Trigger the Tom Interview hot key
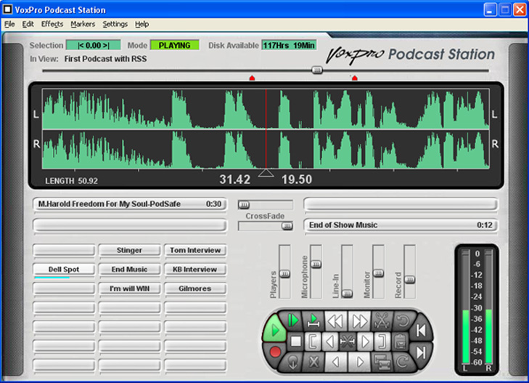 (194, 250)
